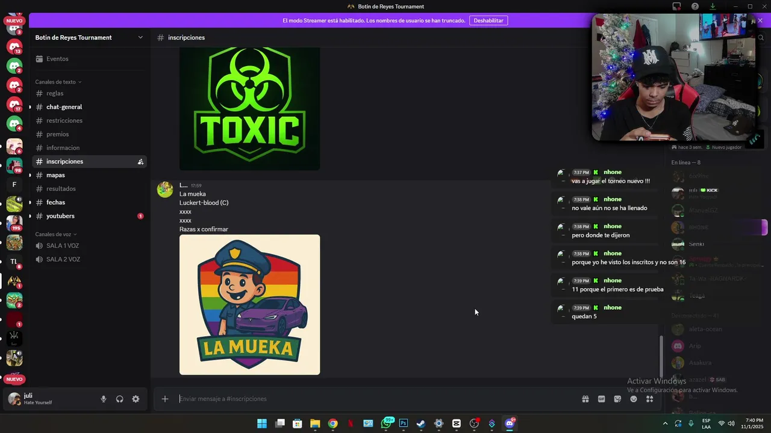The image size is (771, 433).
Task: Toggle headphones deafen in user panel
Action: 119,399
